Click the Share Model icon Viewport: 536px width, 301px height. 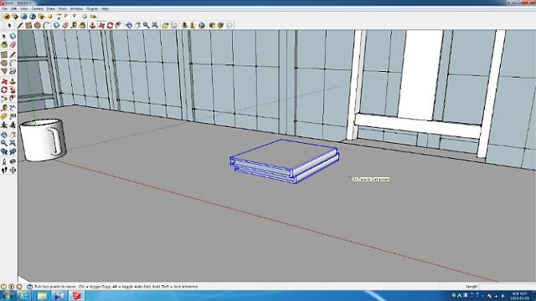click(x=221, y=25)
